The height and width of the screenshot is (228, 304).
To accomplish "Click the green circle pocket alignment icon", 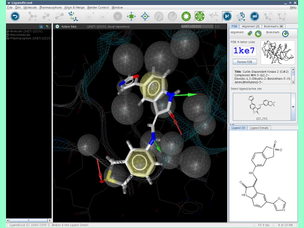I will (258, 34).
